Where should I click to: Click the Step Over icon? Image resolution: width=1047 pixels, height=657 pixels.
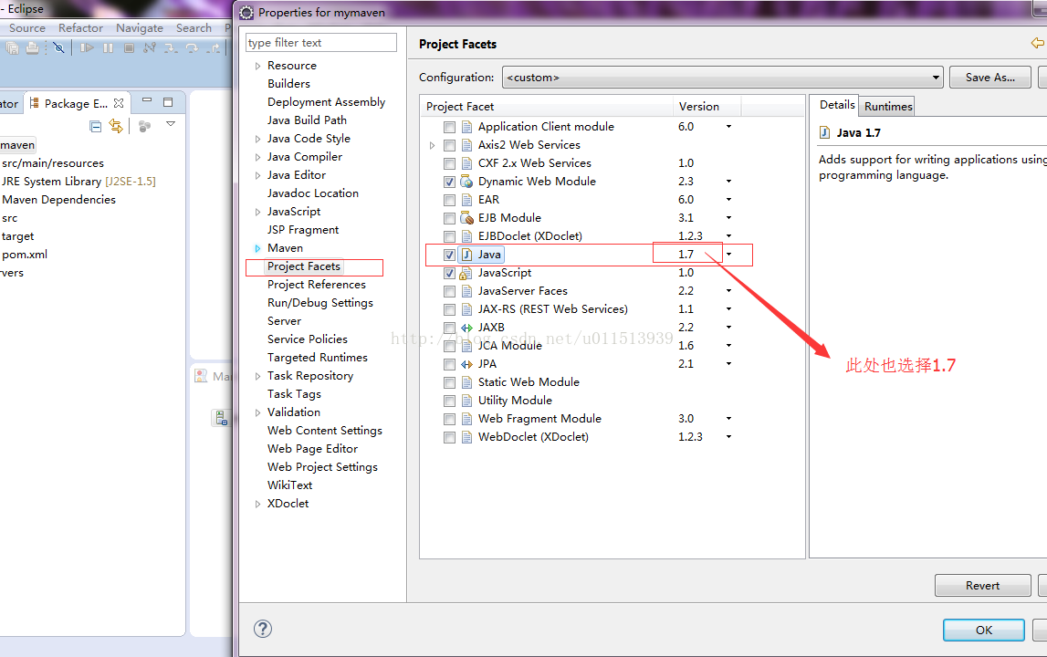click(192, 48)
